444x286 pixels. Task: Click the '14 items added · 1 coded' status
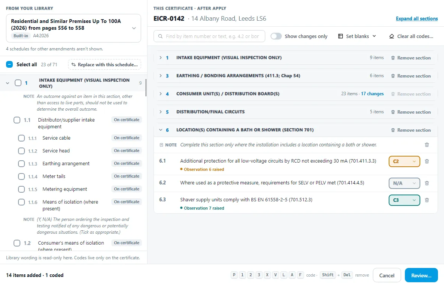[x=35, y=275]
